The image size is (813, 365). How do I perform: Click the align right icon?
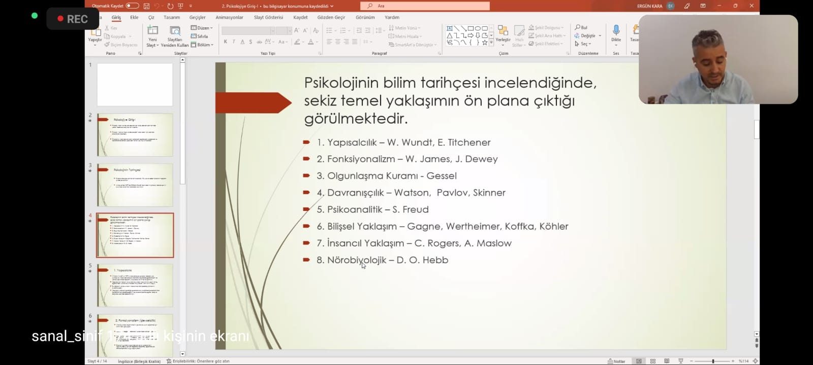[346, 42]
